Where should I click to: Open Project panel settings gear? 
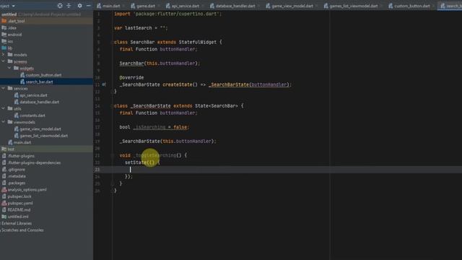click(80, 6)
